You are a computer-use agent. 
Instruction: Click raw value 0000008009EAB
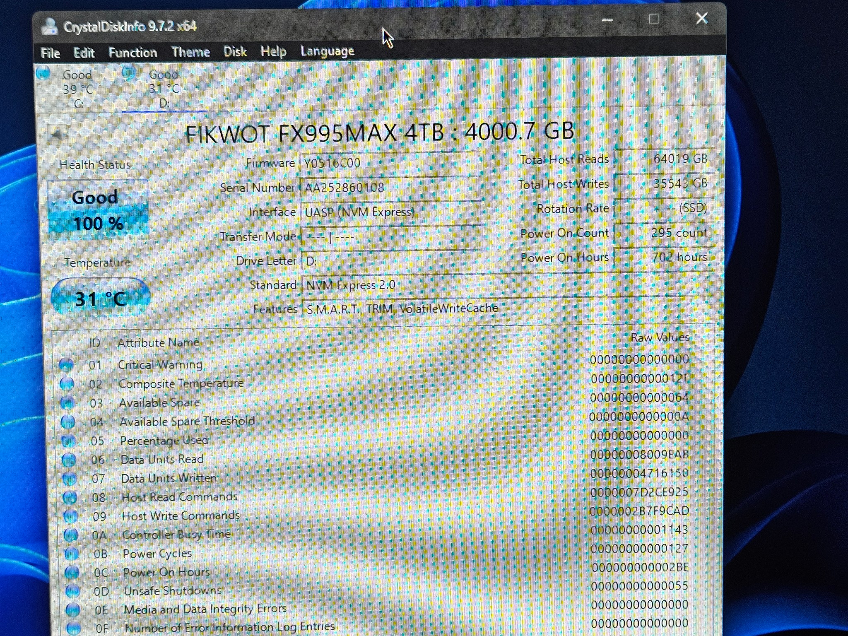639,455
